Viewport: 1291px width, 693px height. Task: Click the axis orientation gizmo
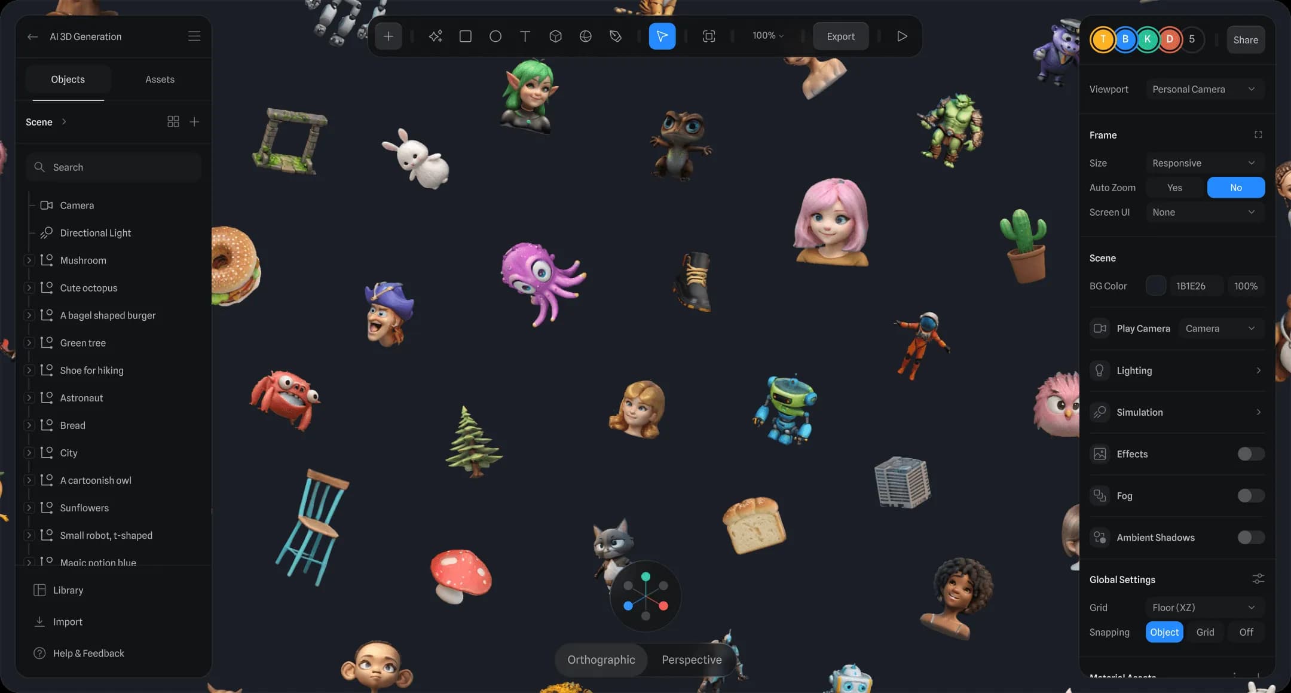coord(645,596)
